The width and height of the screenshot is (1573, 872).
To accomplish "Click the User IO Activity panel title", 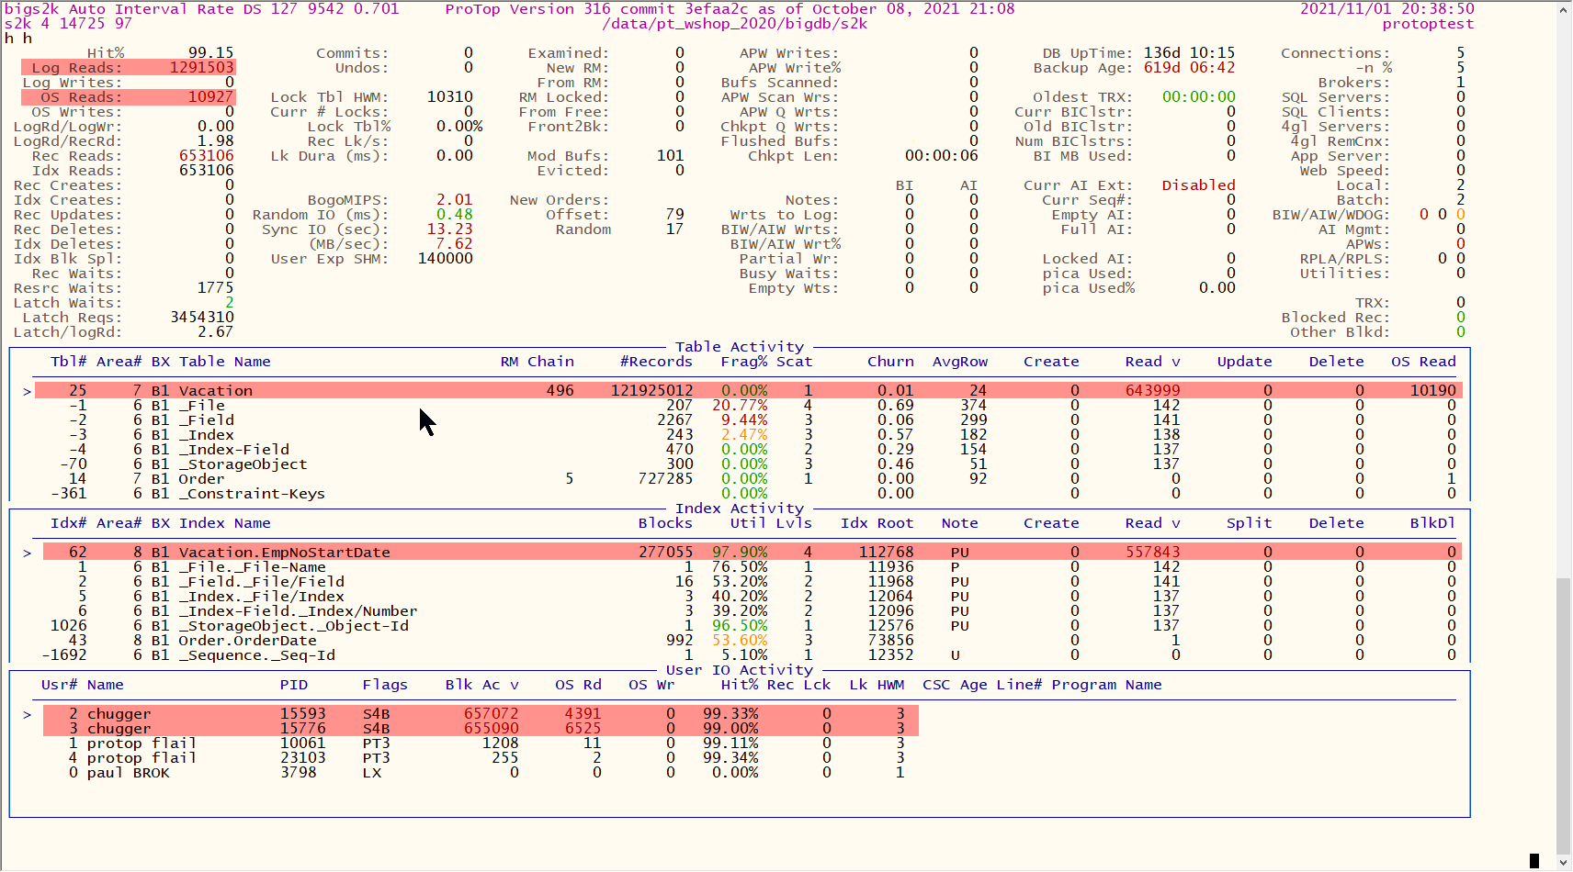I will tap(740, 670).
